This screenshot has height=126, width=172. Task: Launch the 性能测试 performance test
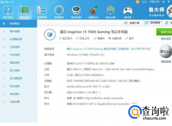click(59, 11)
